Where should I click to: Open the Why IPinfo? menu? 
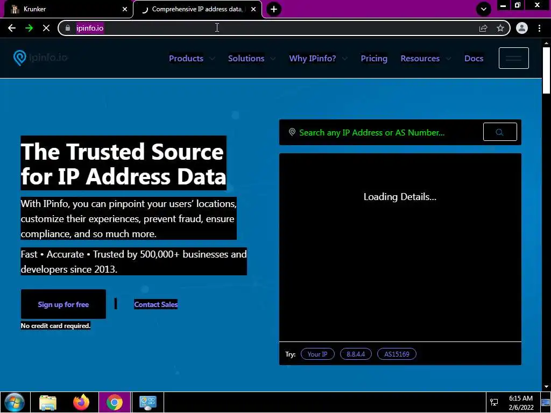click(x=313, y=58)
